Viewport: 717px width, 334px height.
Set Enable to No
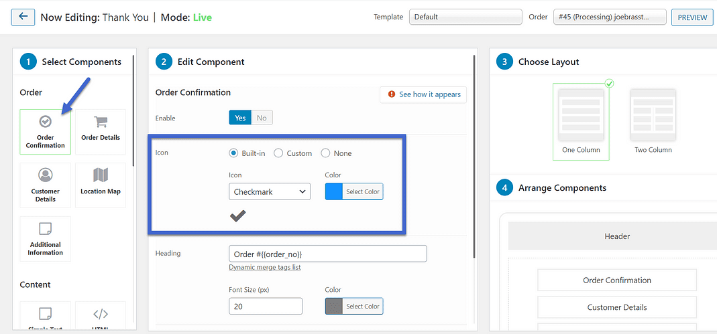coord(262,118)
